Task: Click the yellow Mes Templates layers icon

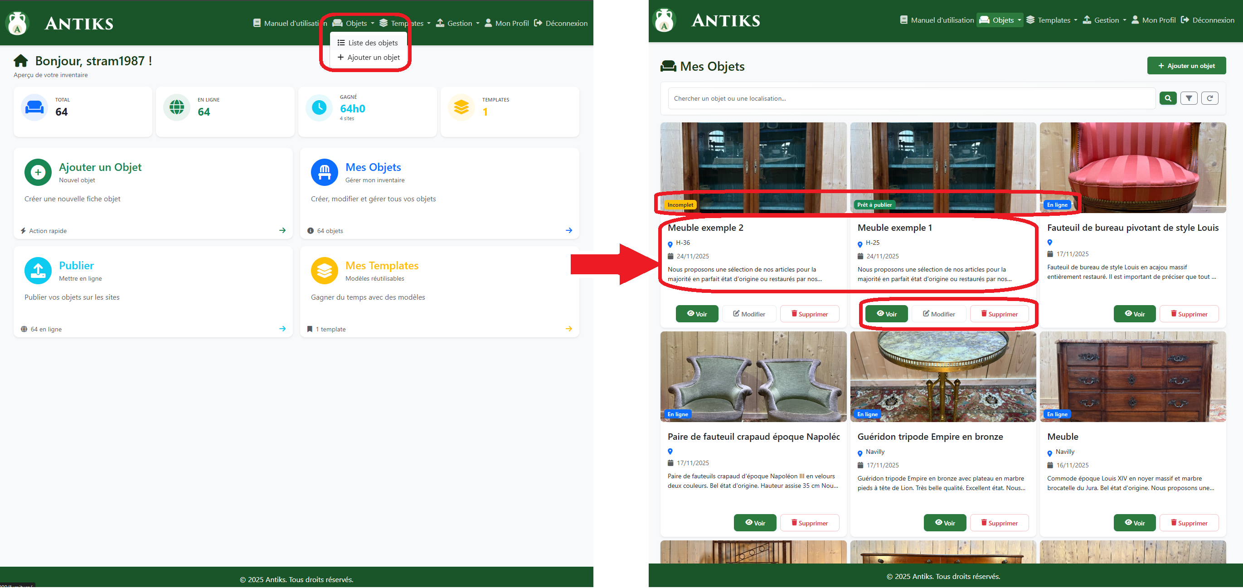Action: [x=324, y=271]
